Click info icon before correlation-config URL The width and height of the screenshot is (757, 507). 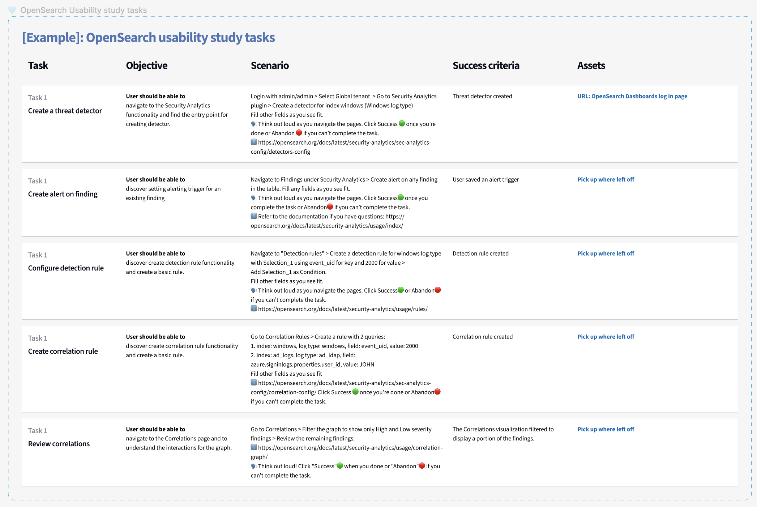[254, 383]
